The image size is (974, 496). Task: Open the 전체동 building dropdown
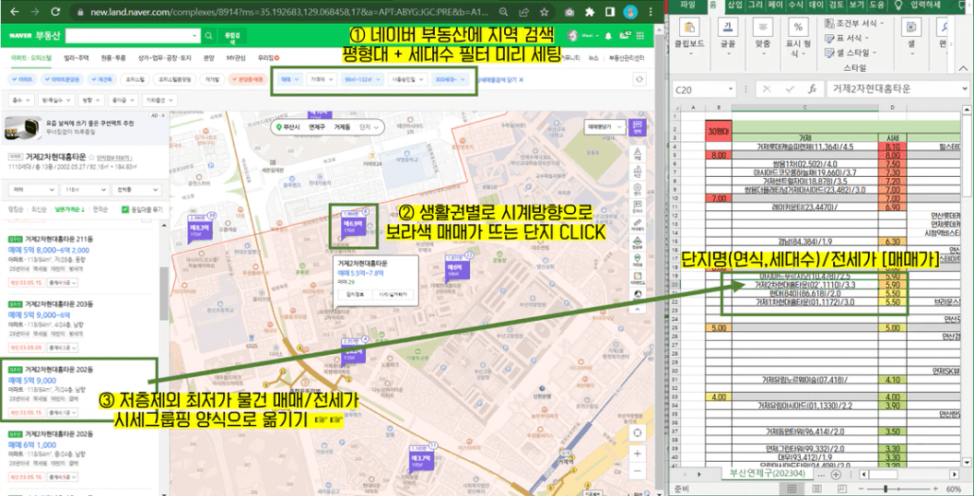click(x=136, y=190)
